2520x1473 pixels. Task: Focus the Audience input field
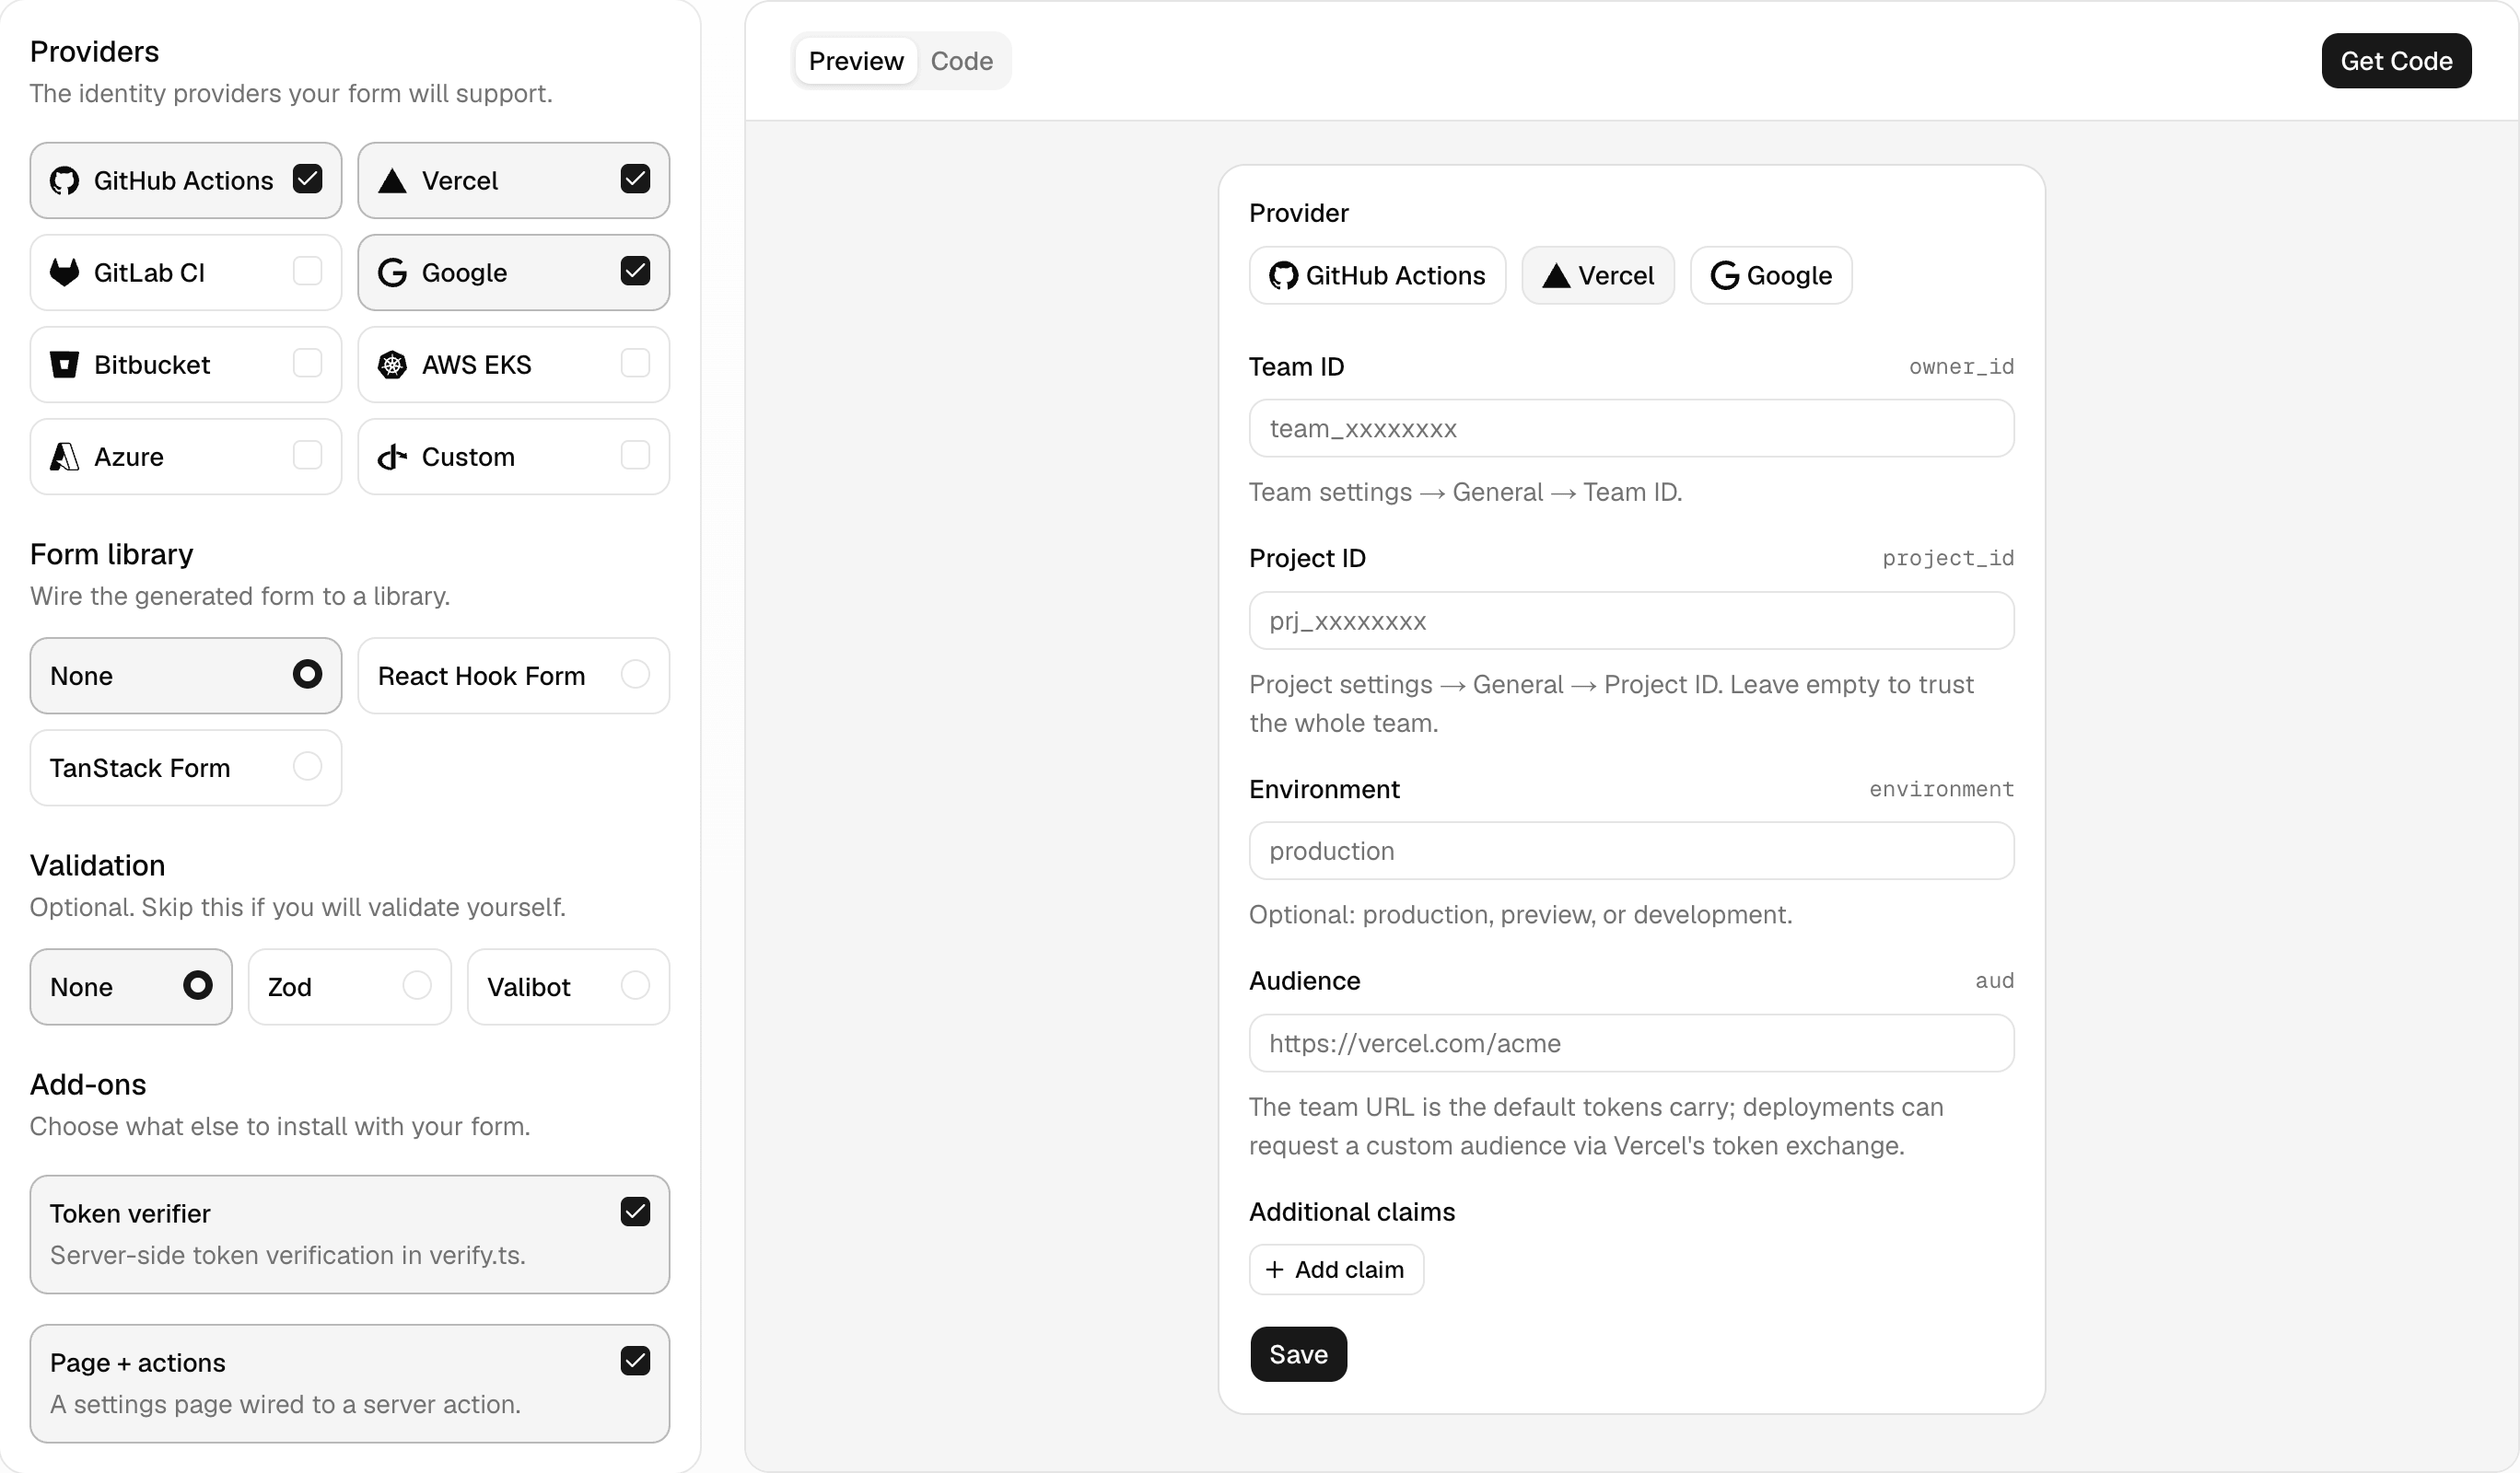(1631, 1043)
